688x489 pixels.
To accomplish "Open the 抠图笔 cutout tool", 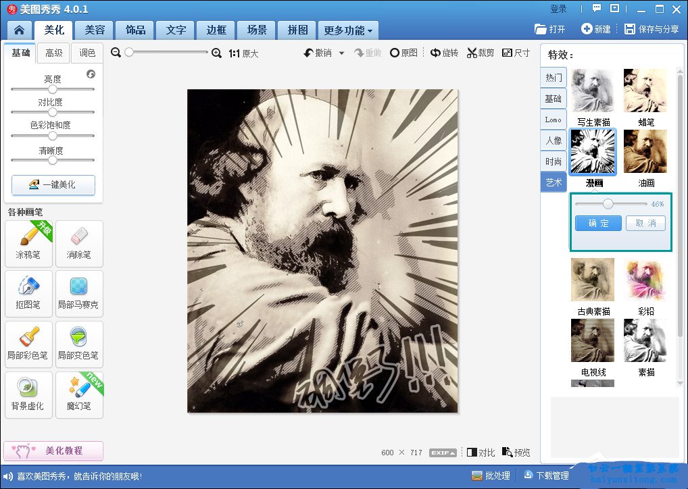I will coord(28,293).
